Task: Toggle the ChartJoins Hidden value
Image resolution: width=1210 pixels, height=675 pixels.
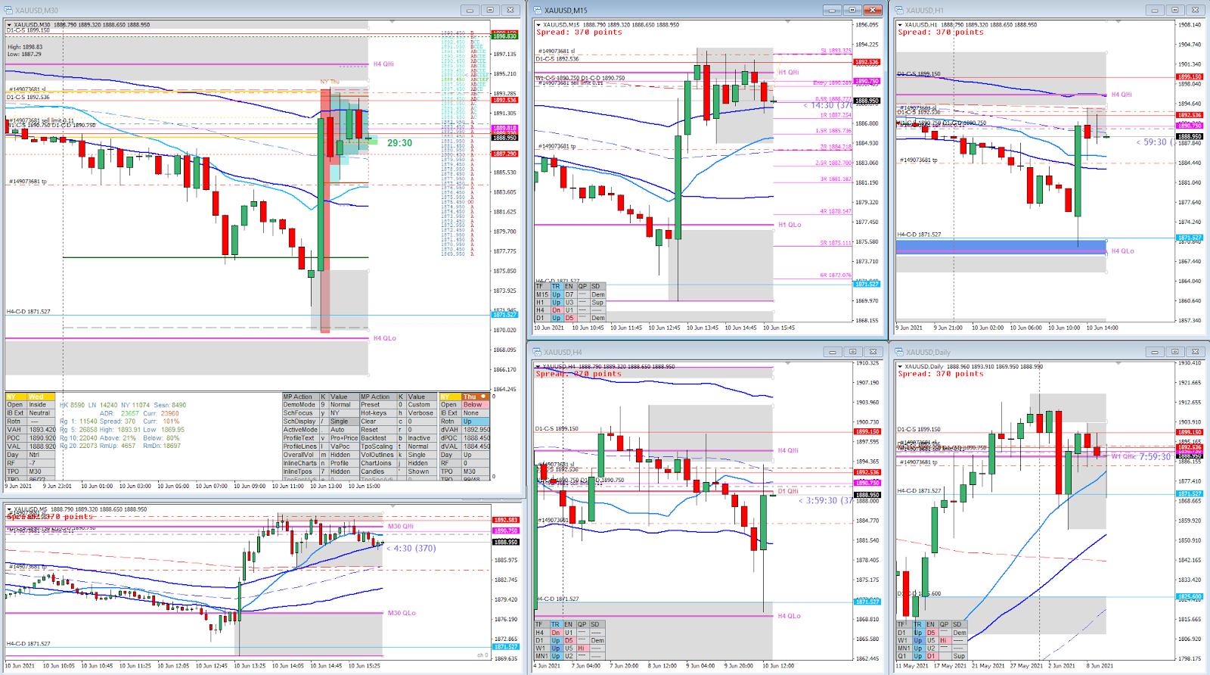Action: click(420, 463)
